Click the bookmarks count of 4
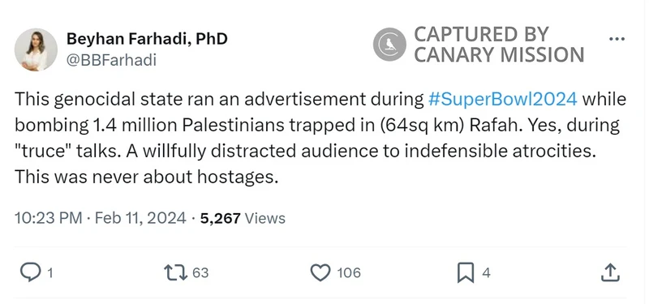Image resolution: width=649 pixels, height=304 pixels. [486, 273]
